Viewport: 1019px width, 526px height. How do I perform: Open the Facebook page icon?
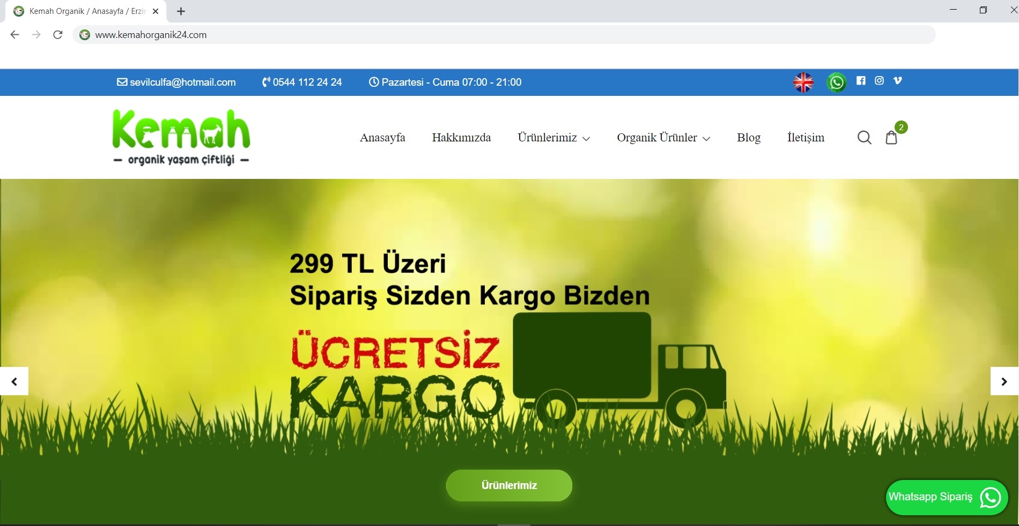(861, 81)
